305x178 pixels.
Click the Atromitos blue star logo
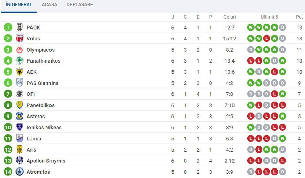pyautogui.click(x=19, y=172)
